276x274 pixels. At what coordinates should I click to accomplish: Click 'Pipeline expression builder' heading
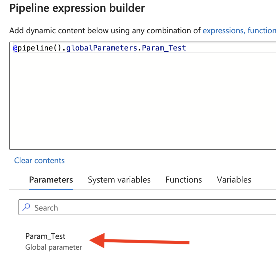pyautogui.click(x=77, y=8)
